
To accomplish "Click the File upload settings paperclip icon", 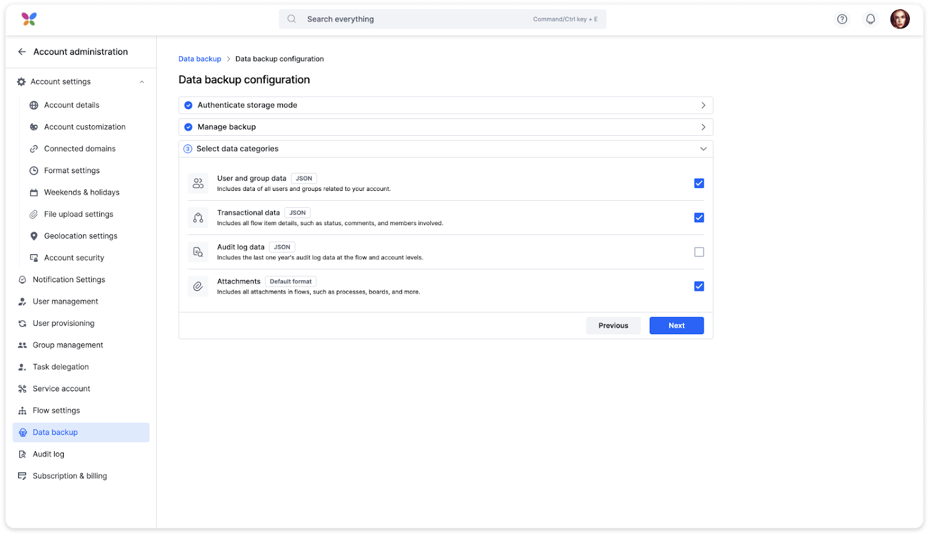I will pyautogui.click(x=34, y=214).
